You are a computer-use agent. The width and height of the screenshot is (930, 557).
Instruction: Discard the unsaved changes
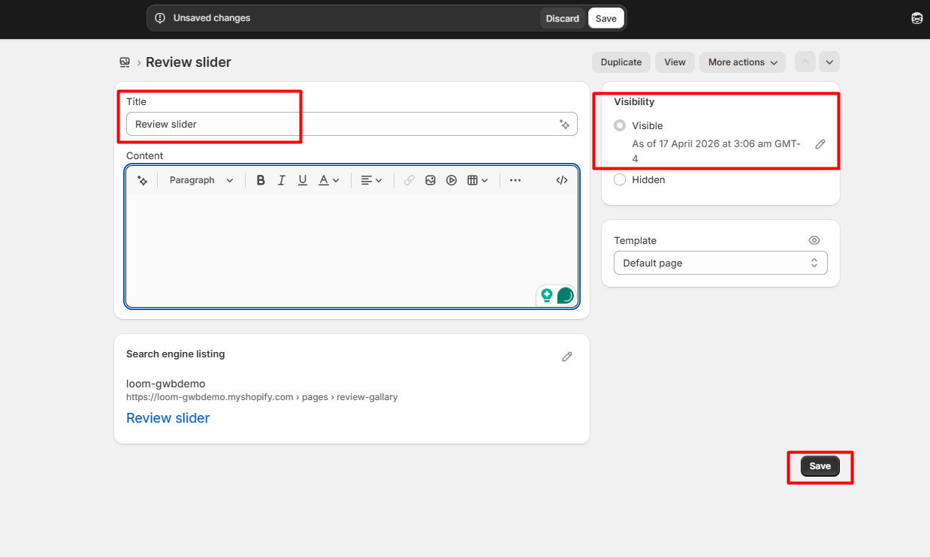click(562, 19)
